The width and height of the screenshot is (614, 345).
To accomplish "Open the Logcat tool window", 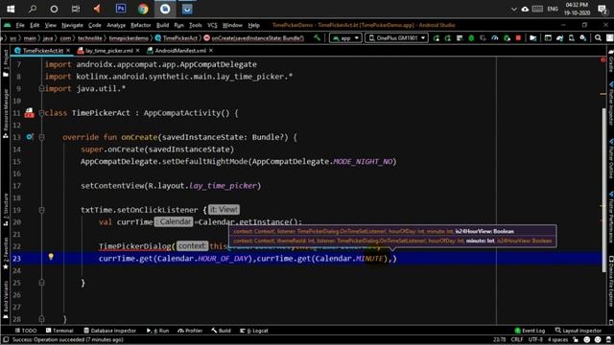I will pyautogui.click(x=254, y=331).
